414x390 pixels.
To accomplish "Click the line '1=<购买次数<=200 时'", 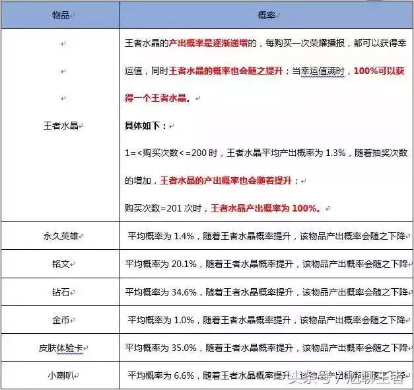I will point(171,153).
